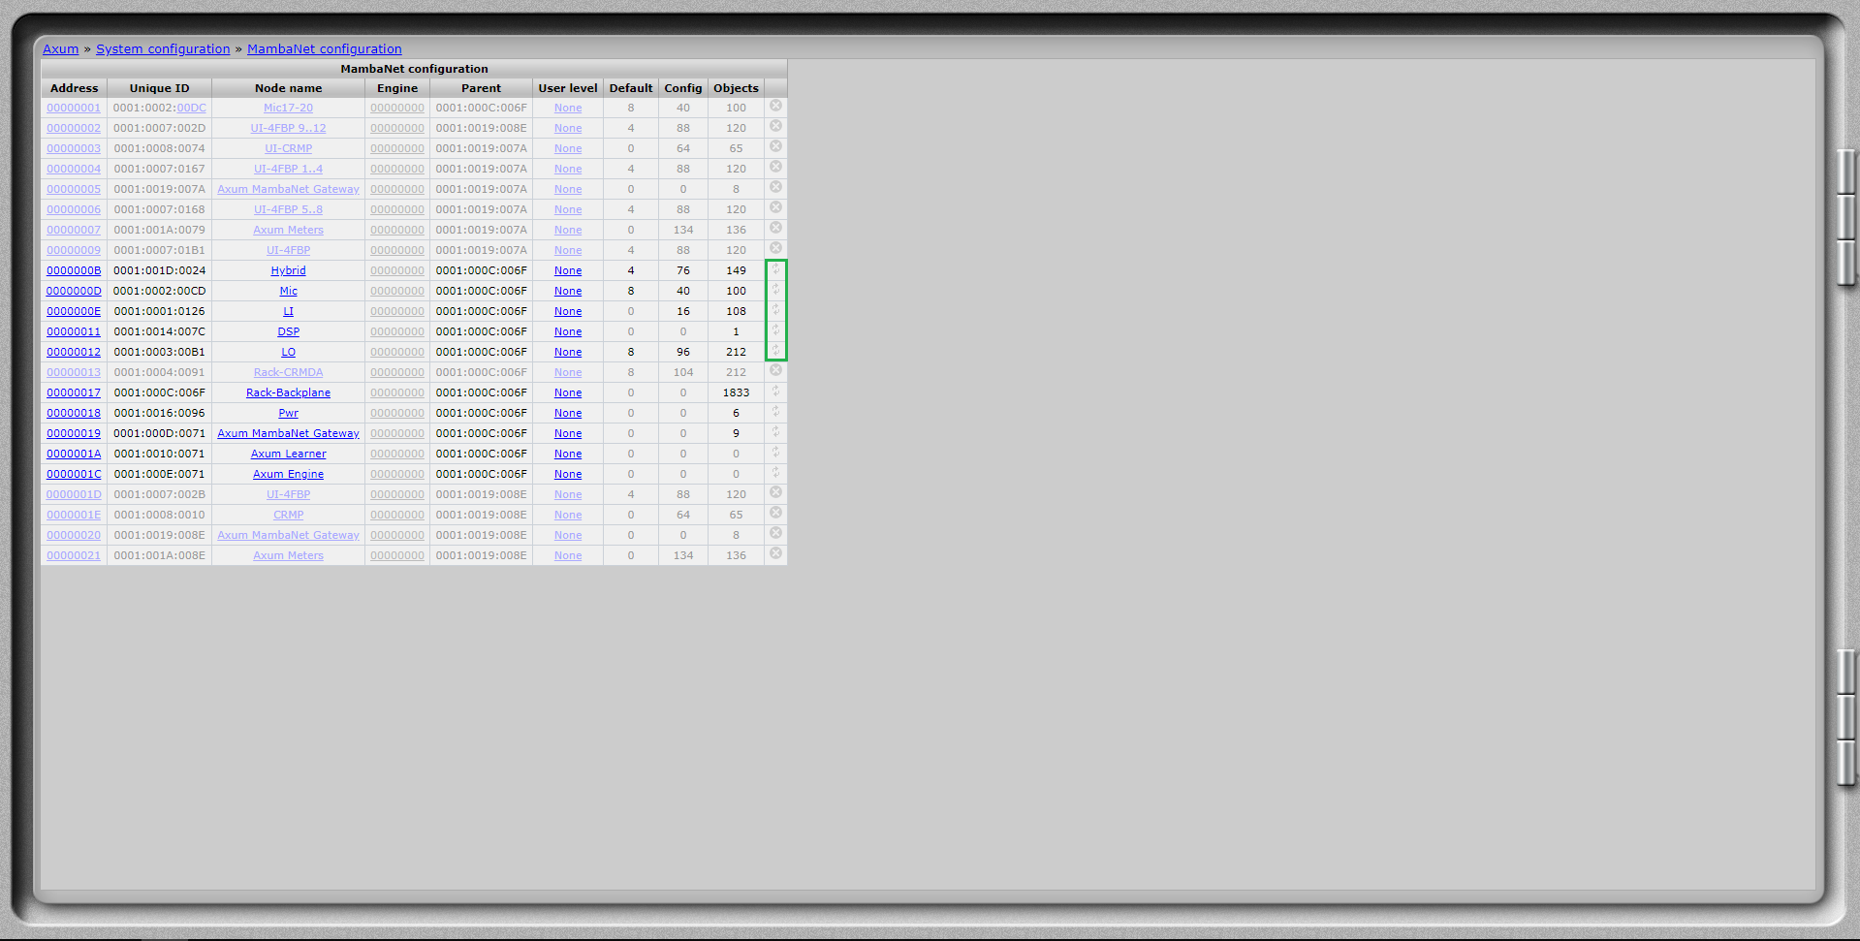Click the refresh arrows icon in DSP row
The image size is (1860, 941).
(775, 330)
